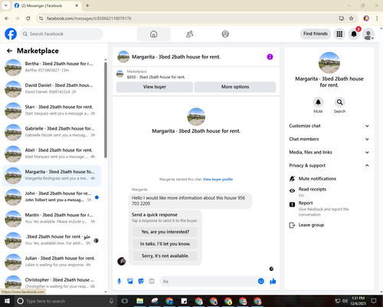Open the tab search dropdown in Chrome
The height and width of the screenshot is (307, 383).
pyautogui.click(x=6, y=5)
